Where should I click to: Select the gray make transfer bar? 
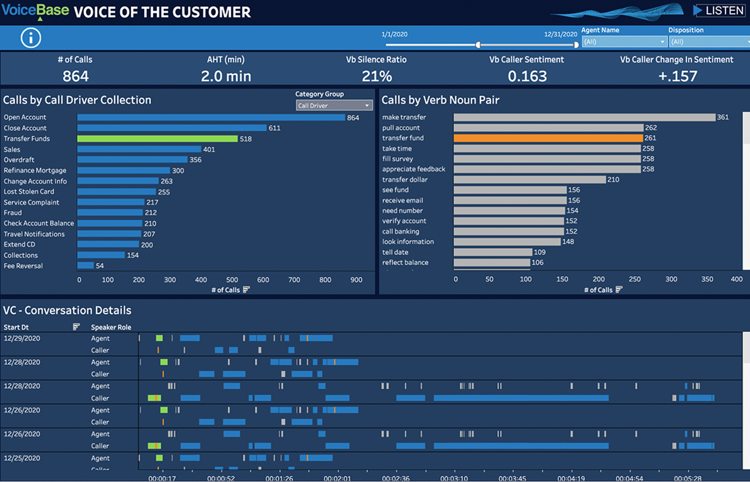coord(585,117)
